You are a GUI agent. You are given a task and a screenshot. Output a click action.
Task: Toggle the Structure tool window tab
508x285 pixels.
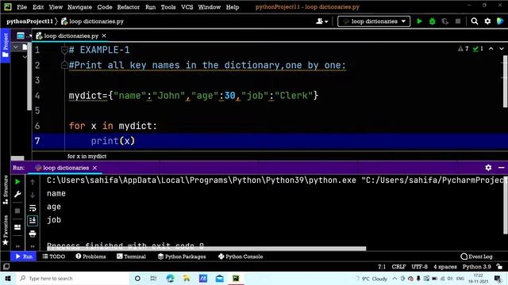(6, 190)
